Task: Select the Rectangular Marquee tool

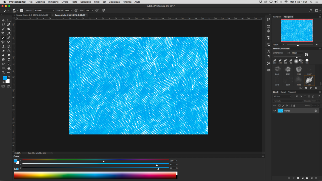Action: pyautogui.click(x=9, y=20)
